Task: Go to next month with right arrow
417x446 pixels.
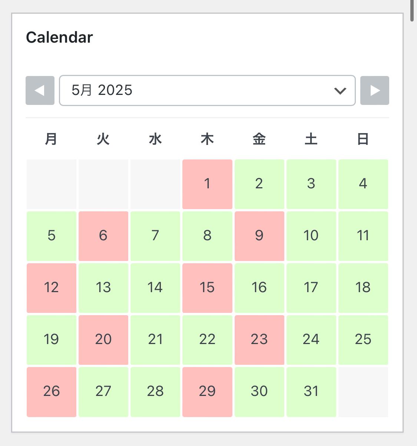Action: click(x=375, y=90)
